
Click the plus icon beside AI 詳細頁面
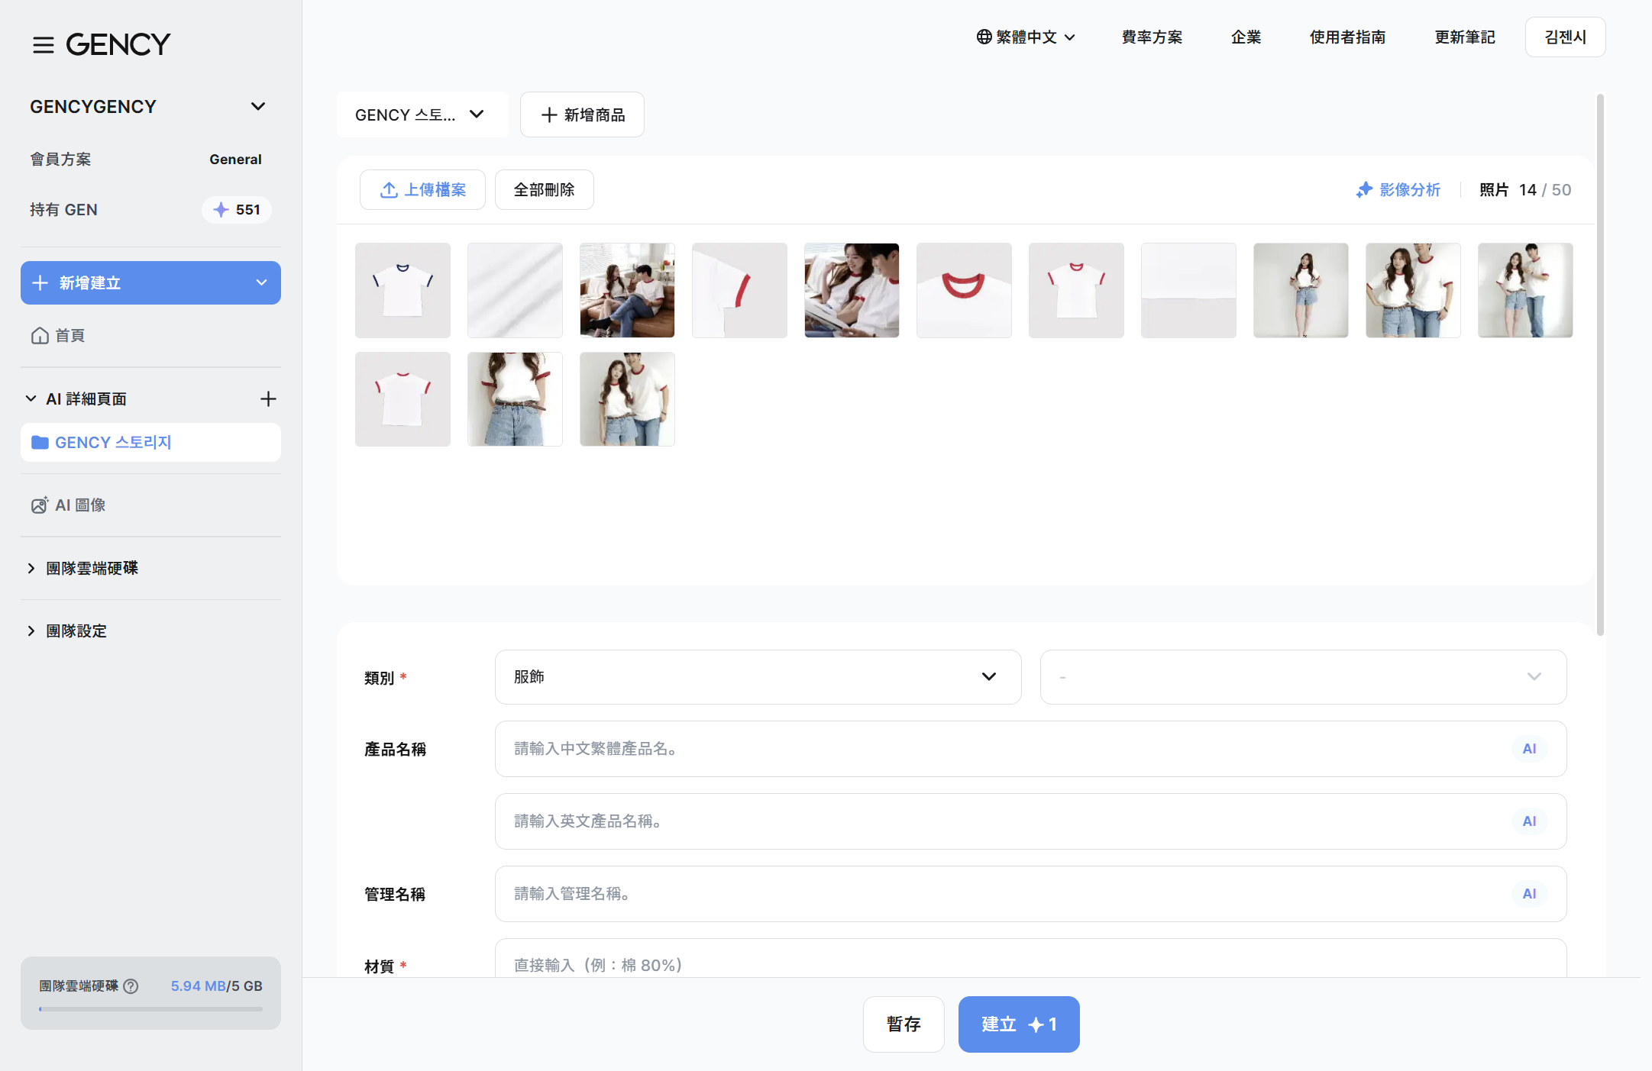pos(268,398)
